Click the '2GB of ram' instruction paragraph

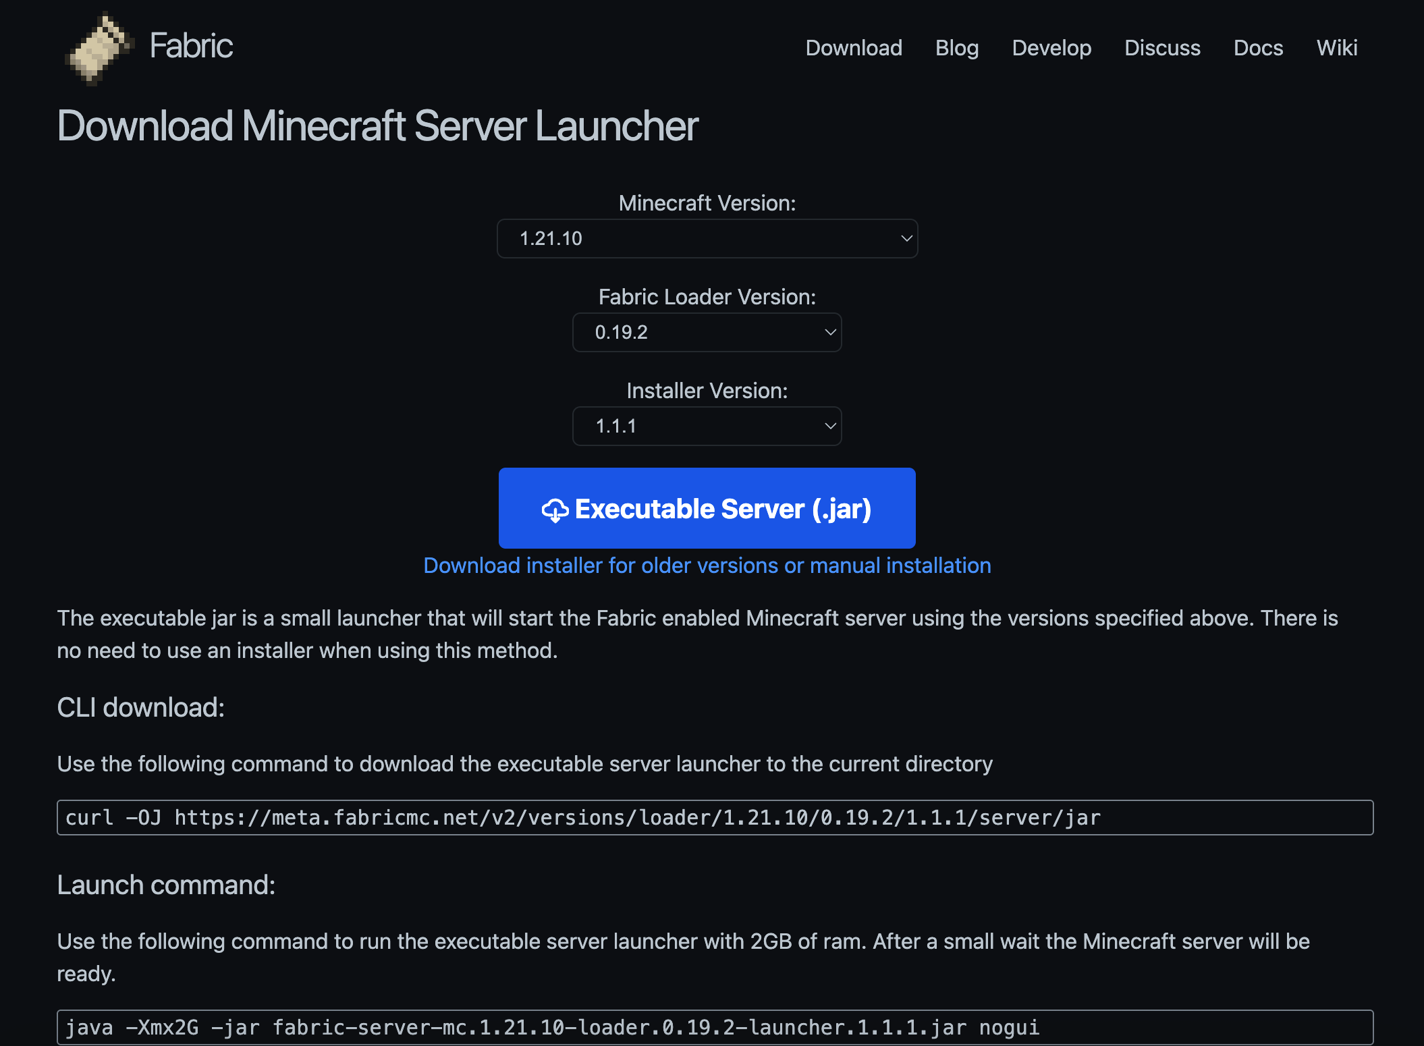point(684,958)
